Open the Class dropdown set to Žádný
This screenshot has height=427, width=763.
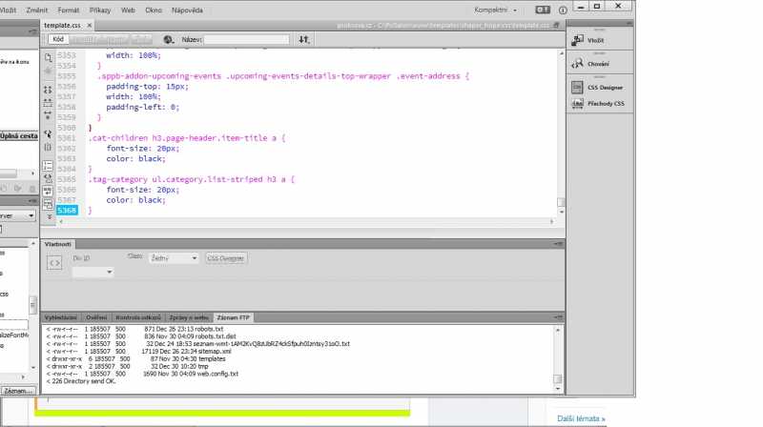(174, 258)
